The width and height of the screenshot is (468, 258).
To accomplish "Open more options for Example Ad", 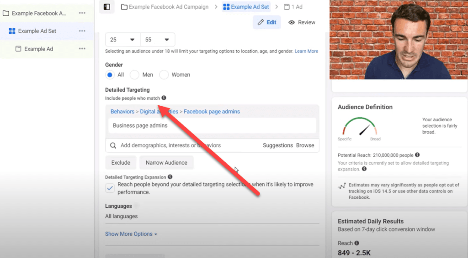I will point(82,49).
